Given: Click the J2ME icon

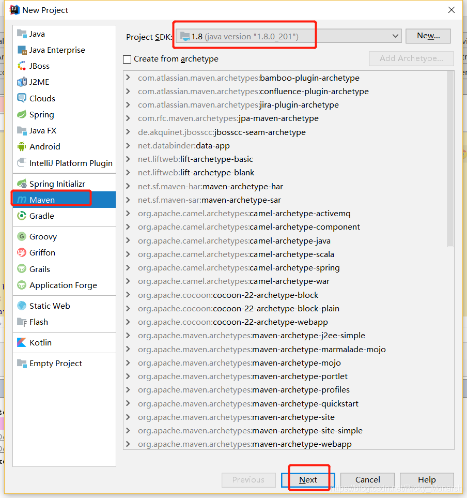Looking at the screenshot, I should [x=22, y=82].
